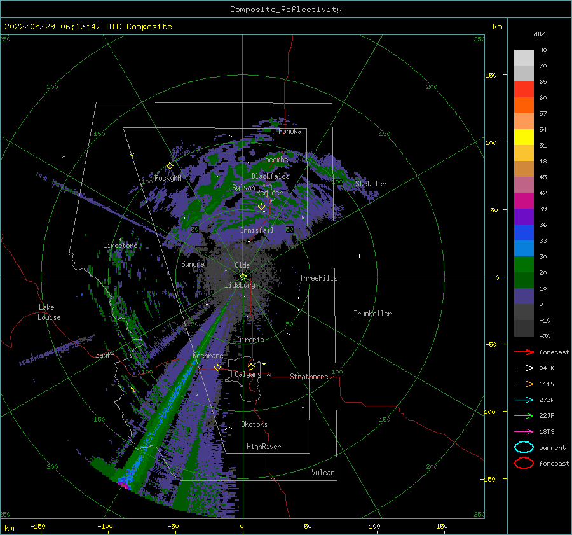Click the Sundre label

193,263
